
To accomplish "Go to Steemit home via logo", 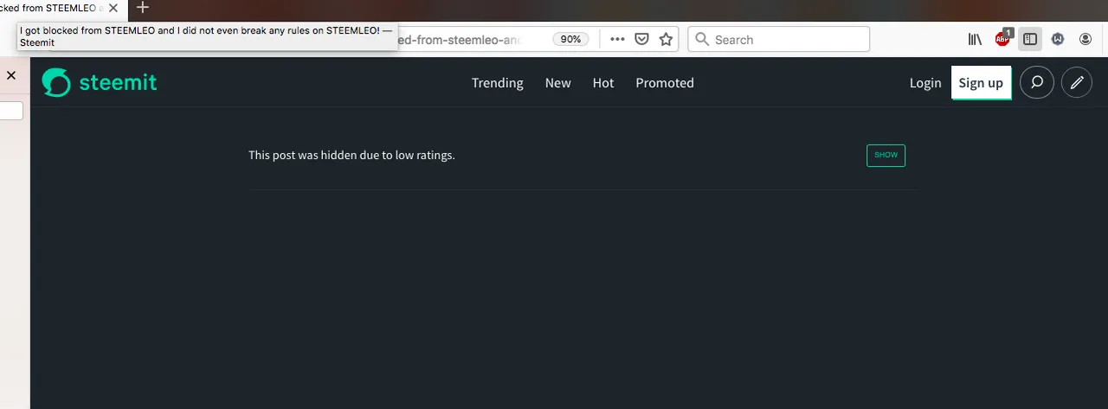I will (x=100, y=82).
